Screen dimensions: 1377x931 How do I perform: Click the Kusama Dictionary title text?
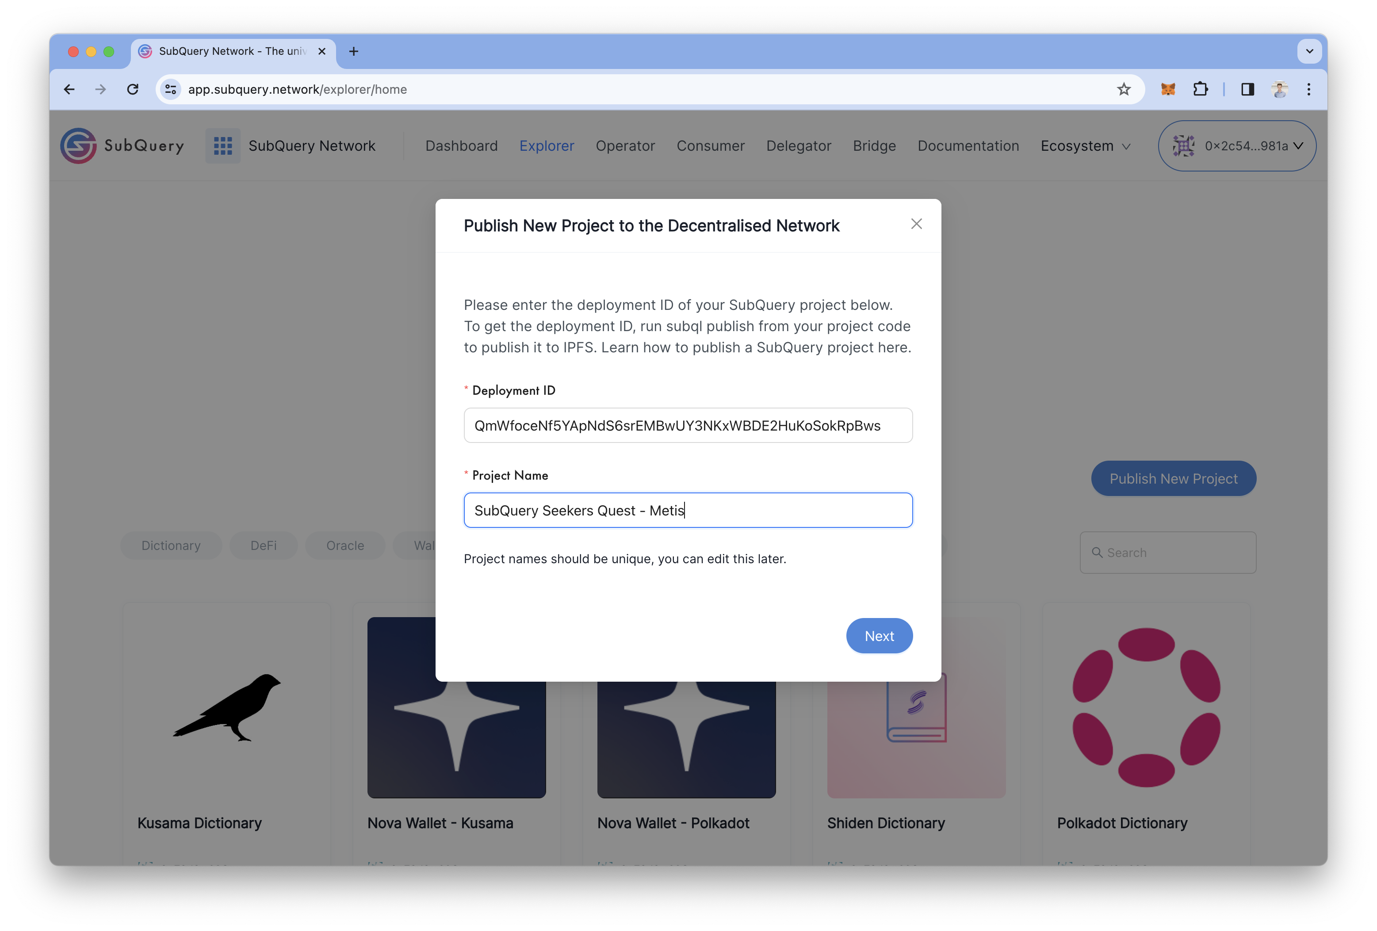pos(199,823)
